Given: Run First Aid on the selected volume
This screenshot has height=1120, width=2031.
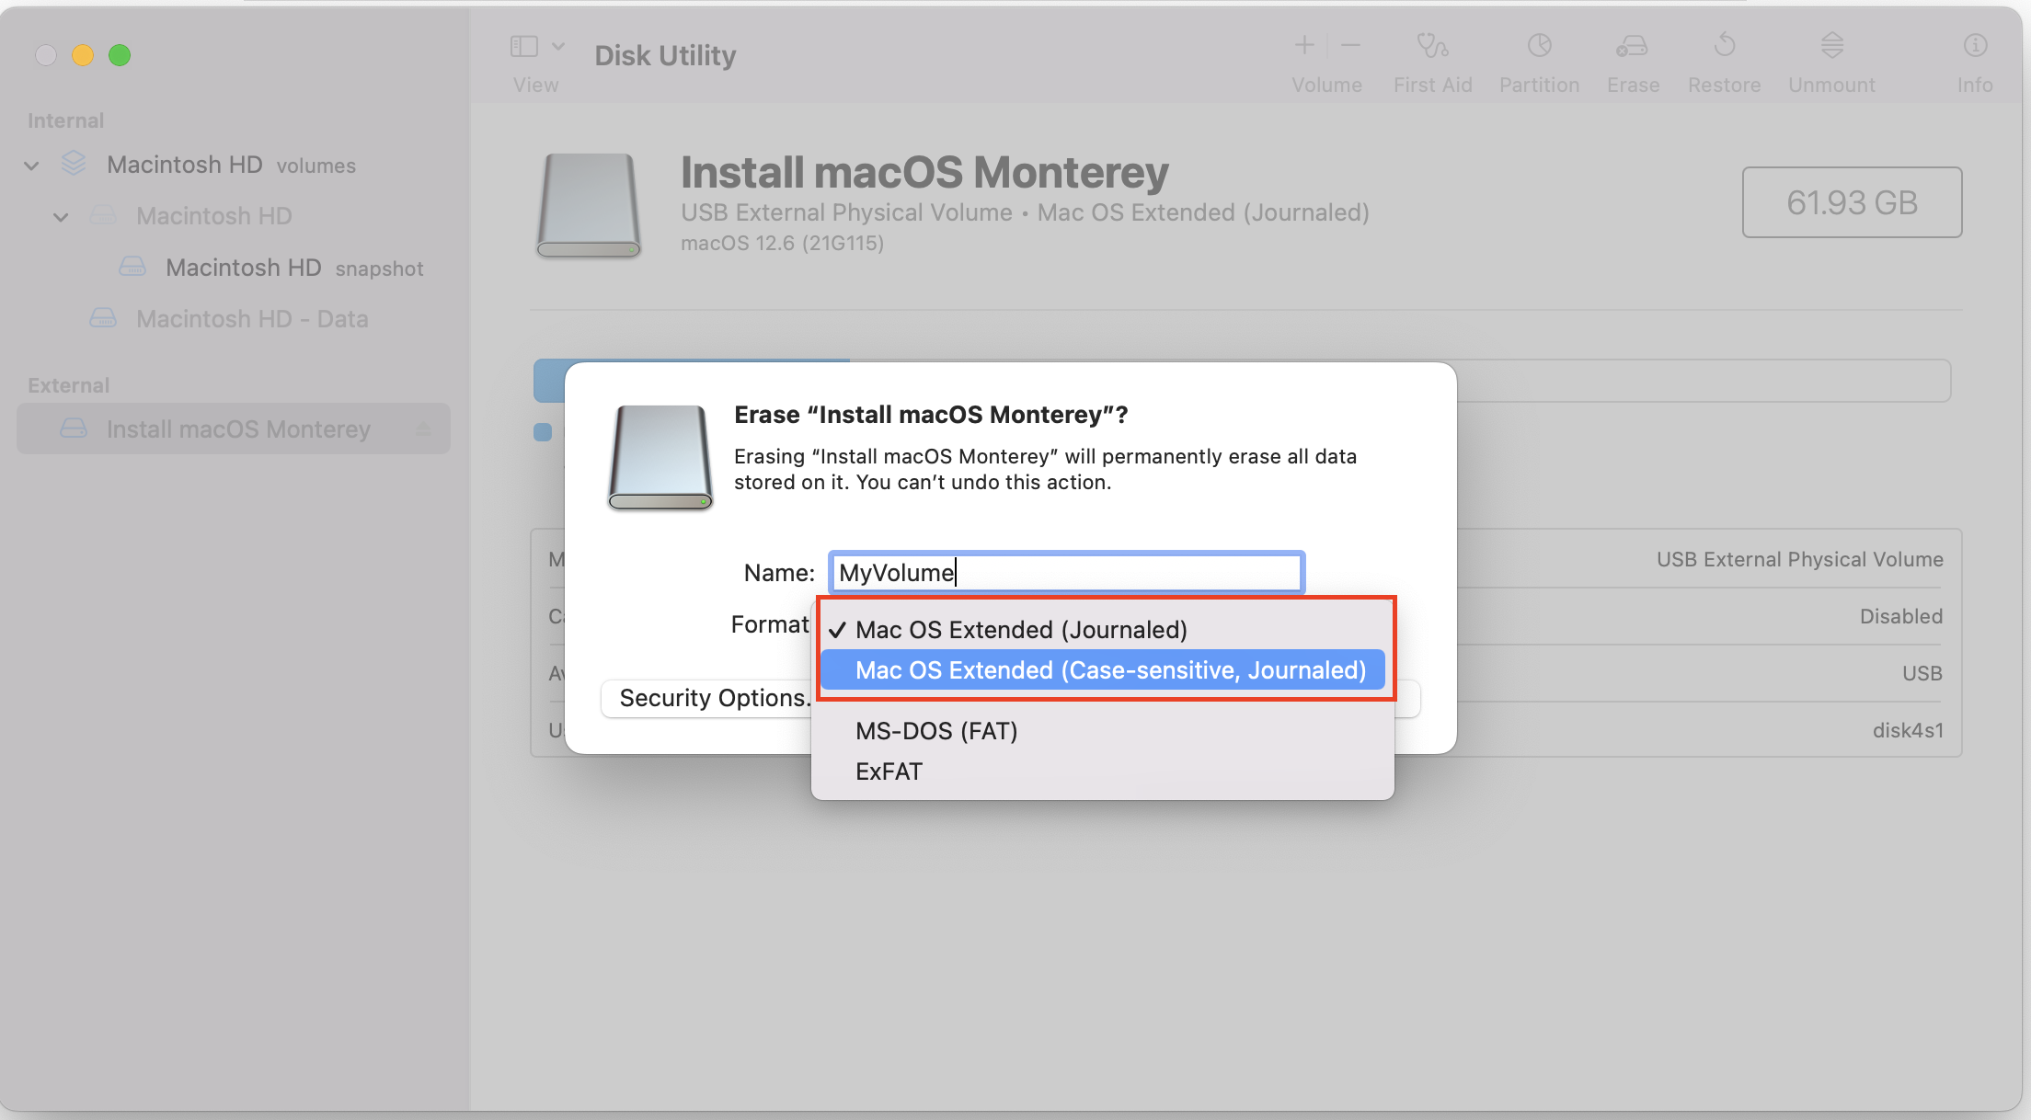Looking at the screenshot, I should coord(1431,55).
